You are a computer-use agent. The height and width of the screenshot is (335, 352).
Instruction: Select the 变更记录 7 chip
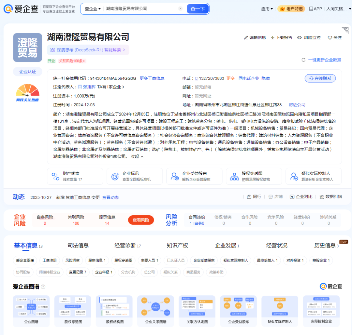click(x=78, y=272)
